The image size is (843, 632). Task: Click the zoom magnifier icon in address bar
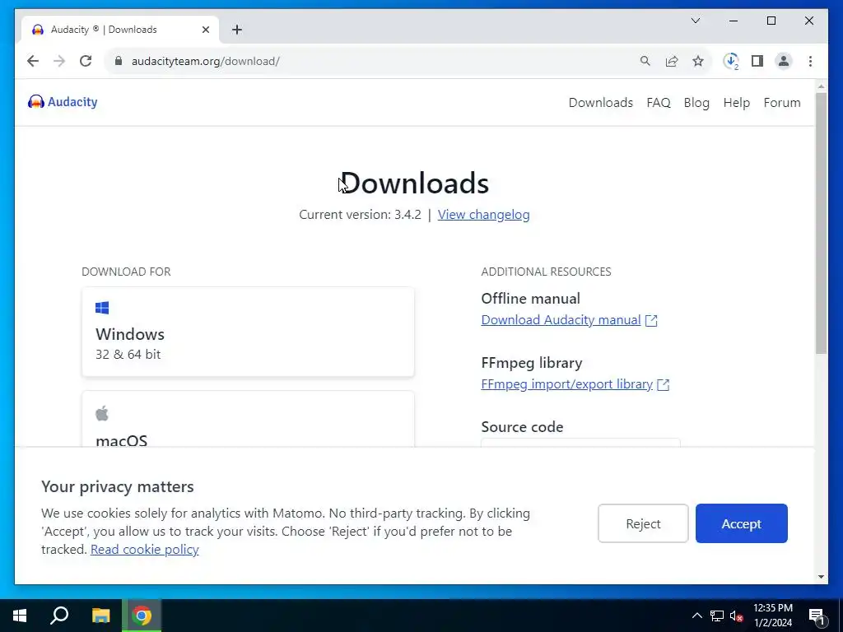click(x=645, y=61)
